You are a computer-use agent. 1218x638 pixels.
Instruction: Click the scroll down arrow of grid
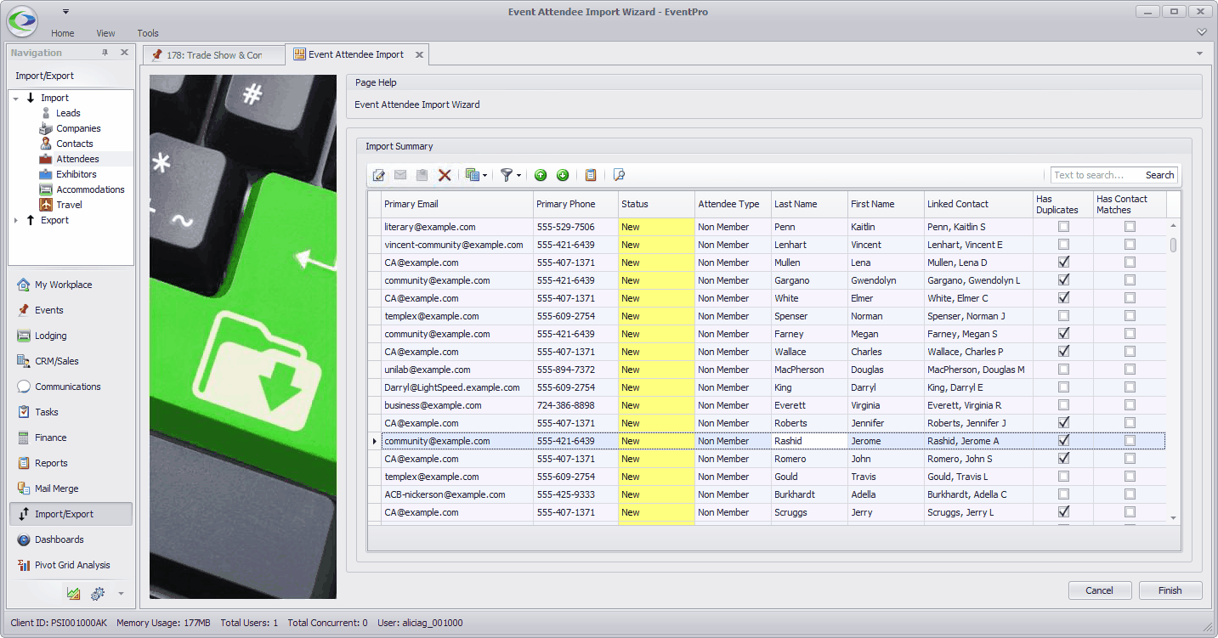[x=1174, y=517]
